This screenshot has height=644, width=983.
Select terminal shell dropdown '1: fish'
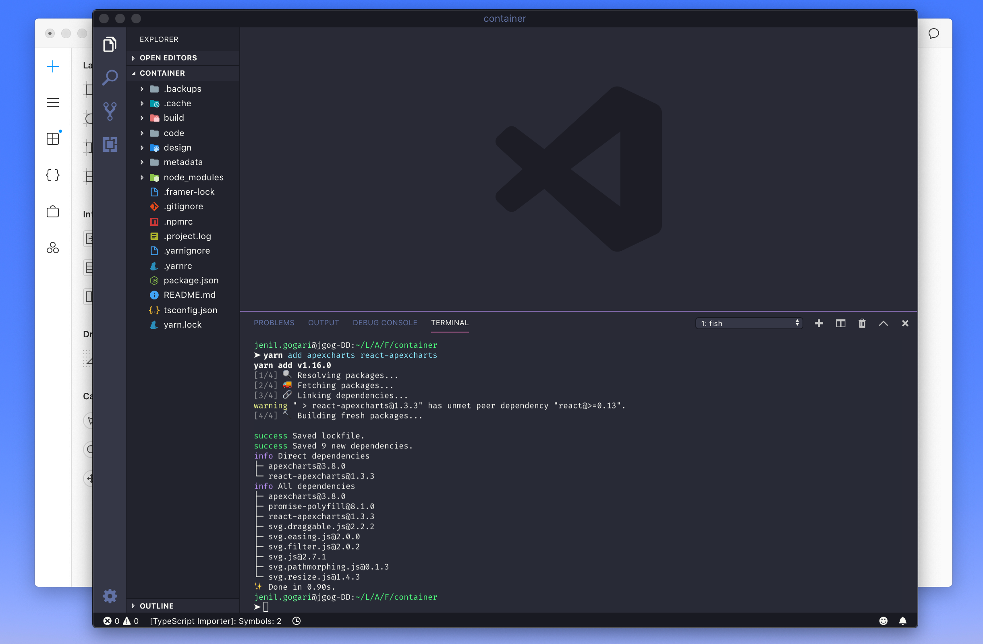749,324
